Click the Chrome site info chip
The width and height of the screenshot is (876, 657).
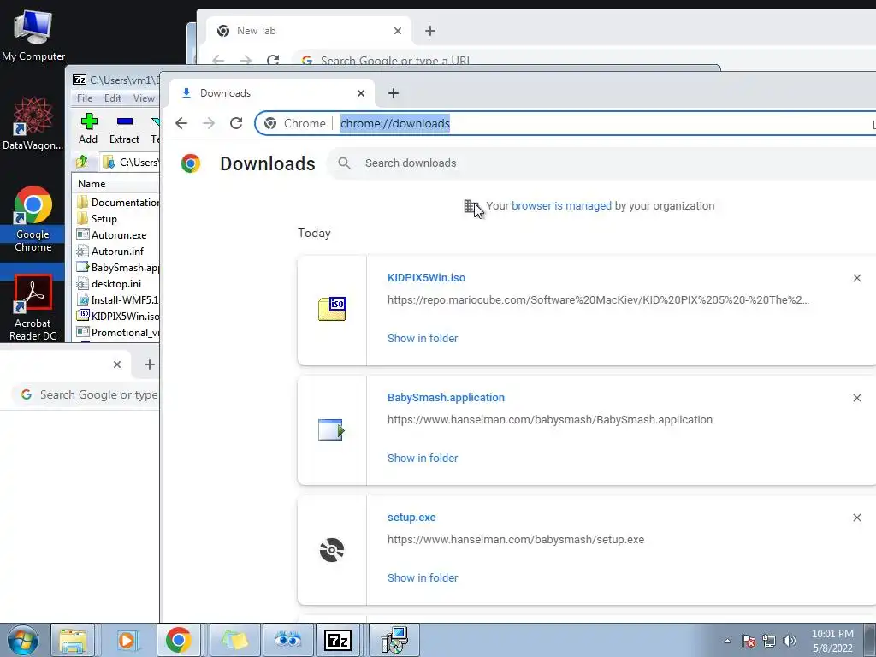click(x=295, y=123)
